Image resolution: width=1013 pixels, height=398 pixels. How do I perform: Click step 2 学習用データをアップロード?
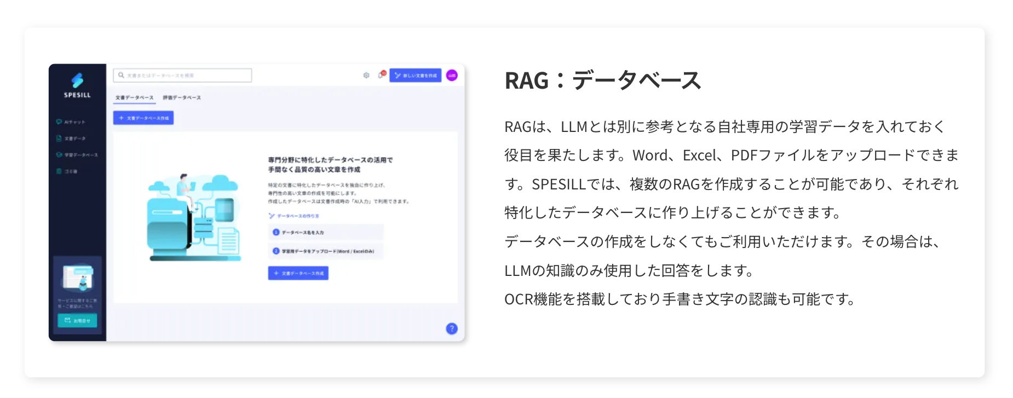(325, 251)
